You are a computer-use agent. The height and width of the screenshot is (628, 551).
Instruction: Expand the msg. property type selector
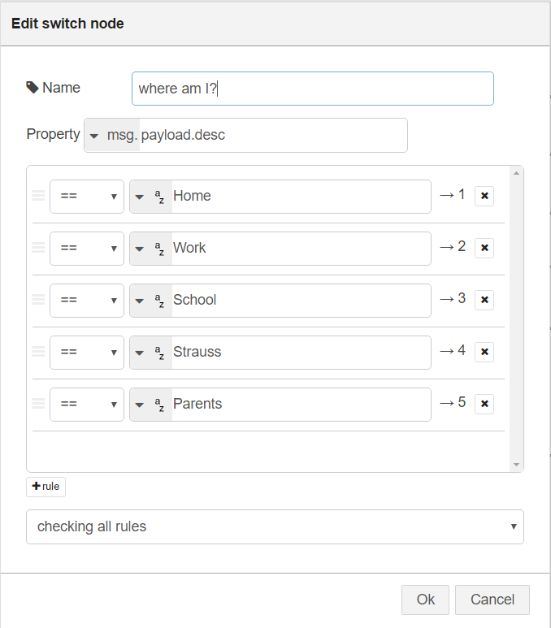[x=111, y=136]
